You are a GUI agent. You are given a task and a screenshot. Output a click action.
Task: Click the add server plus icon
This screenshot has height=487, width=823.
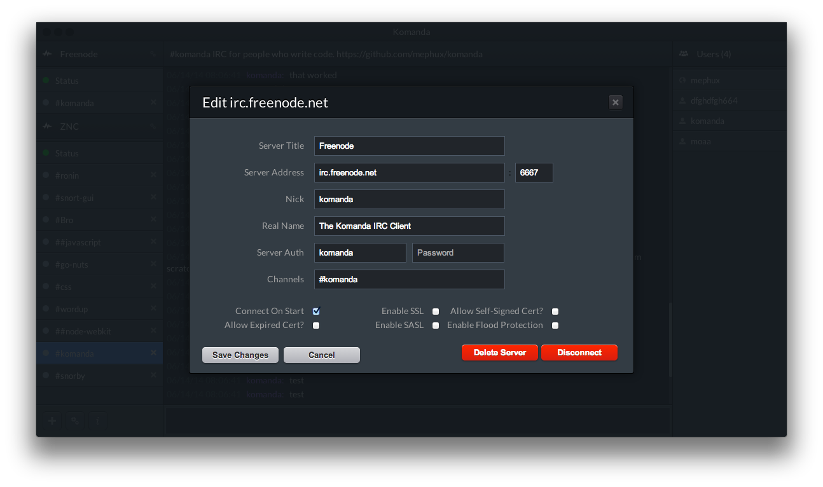tap(52, 420)
